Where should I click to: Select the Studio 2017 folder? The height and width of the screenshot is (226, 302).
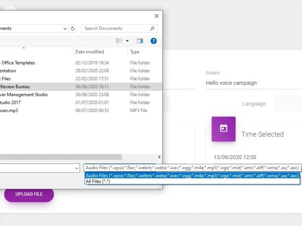pyautogui.click(x=81, y=102)
